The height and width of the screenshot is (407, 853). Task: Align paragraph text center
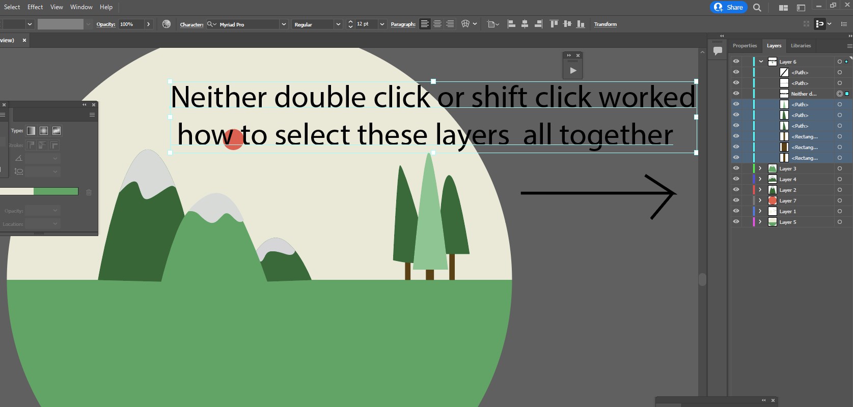[437, 24]
